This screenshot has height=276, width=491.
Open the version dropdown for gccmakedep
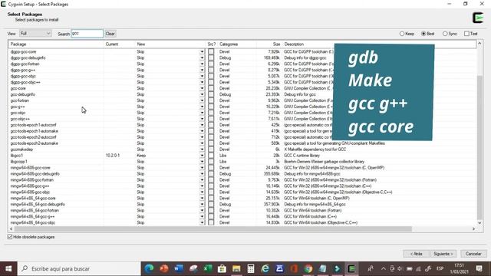pyautogui.click(x=202, y=149)
